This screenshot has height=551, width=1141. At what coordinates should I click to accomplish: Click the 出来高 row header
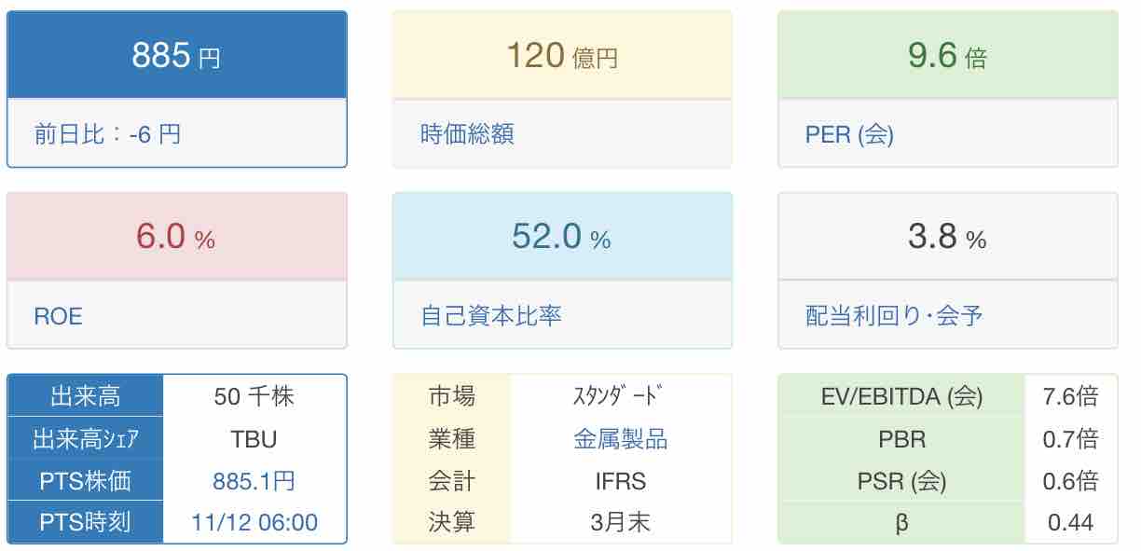85,396
